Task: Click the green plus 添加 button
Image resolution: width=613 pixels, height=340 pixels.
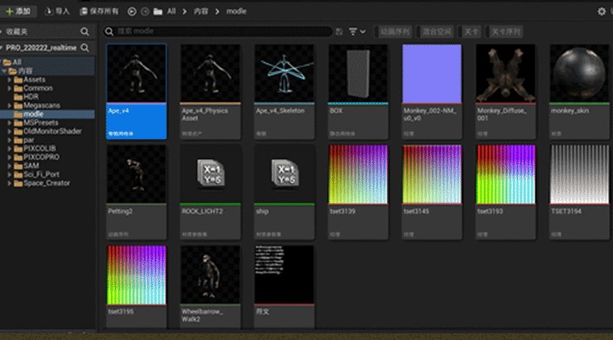Action: coord(18,12)
